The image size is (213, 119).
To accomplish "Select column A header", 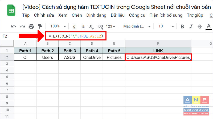I will tap(25, 44).
